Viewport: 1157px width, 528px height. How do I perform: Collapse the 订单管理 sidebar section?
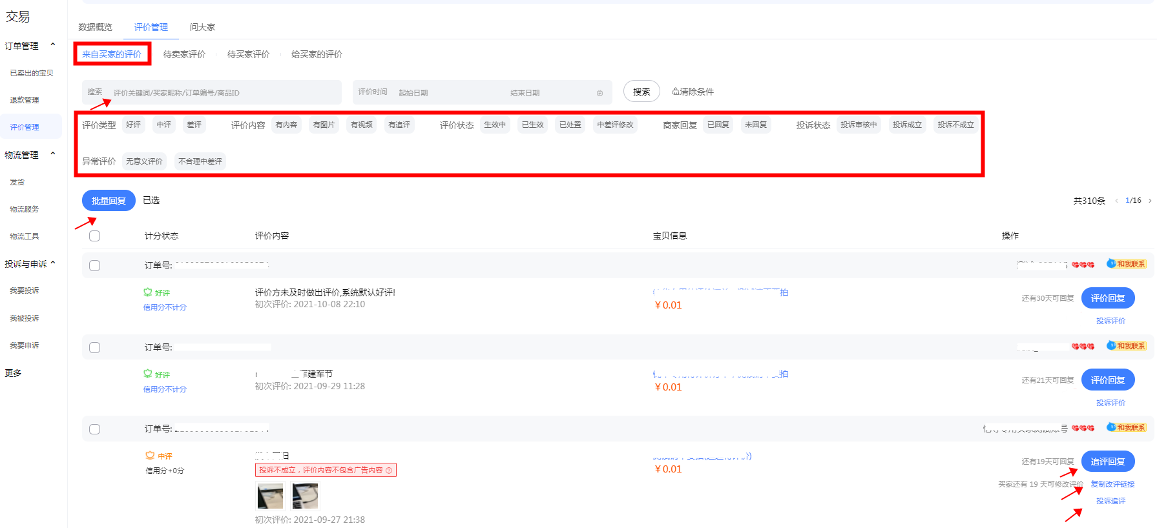pos(53,45)
